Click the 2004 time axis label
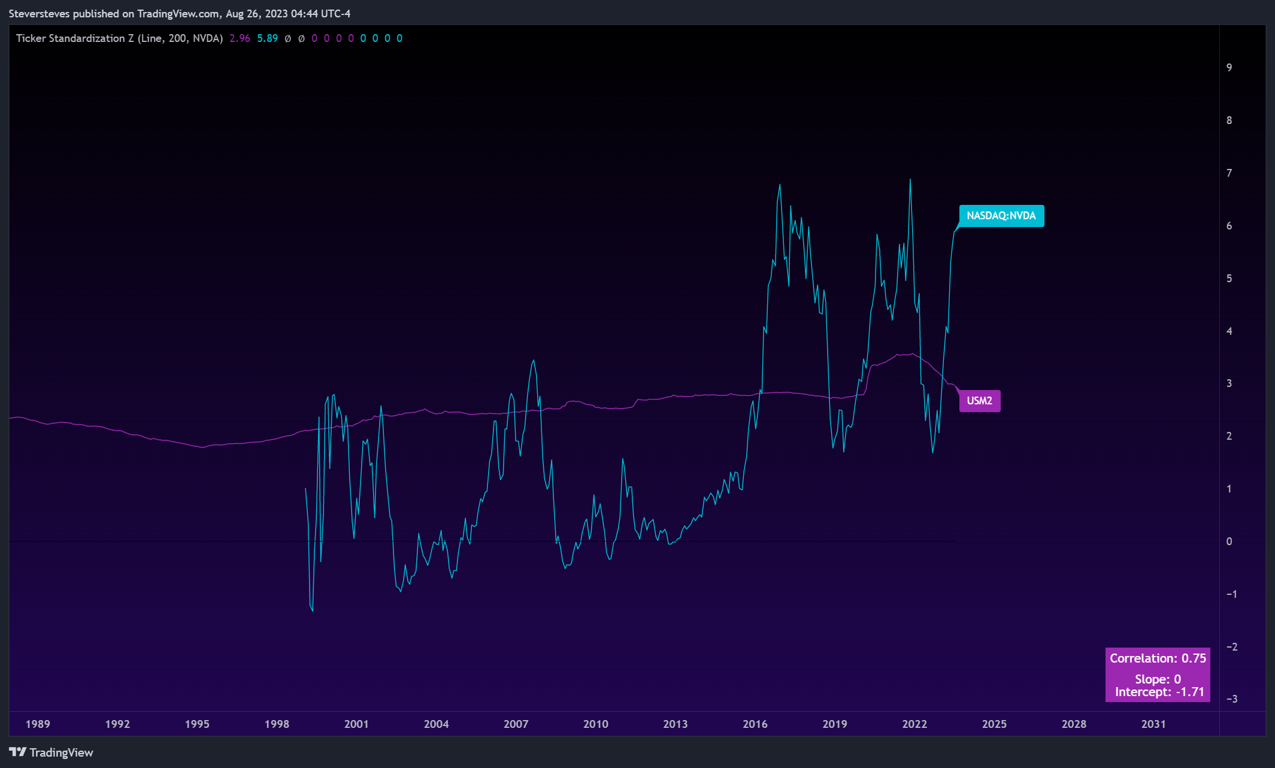1275x768 pixels. (x=436, y=724)
